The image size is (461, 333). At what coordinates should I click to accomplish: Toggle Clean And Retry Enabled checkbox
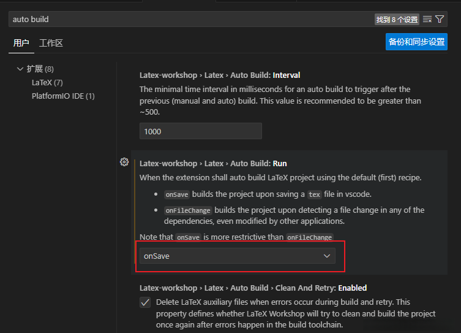[x=145, y=302]
